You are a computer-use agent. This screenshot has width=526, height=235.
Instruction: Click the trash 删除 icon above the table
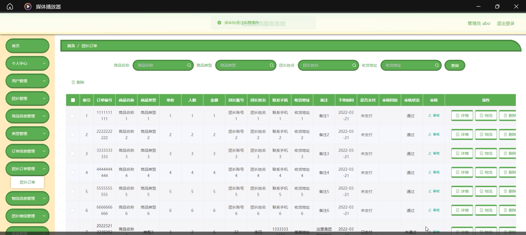[x=73, y=82]
